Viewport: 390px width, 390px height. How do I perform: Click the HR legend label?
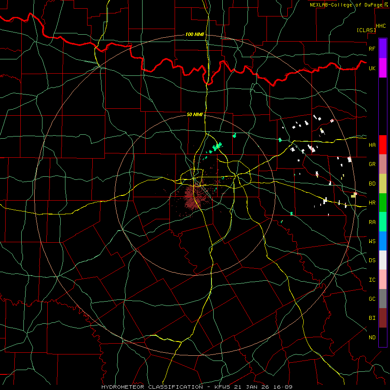pos(372,202)
